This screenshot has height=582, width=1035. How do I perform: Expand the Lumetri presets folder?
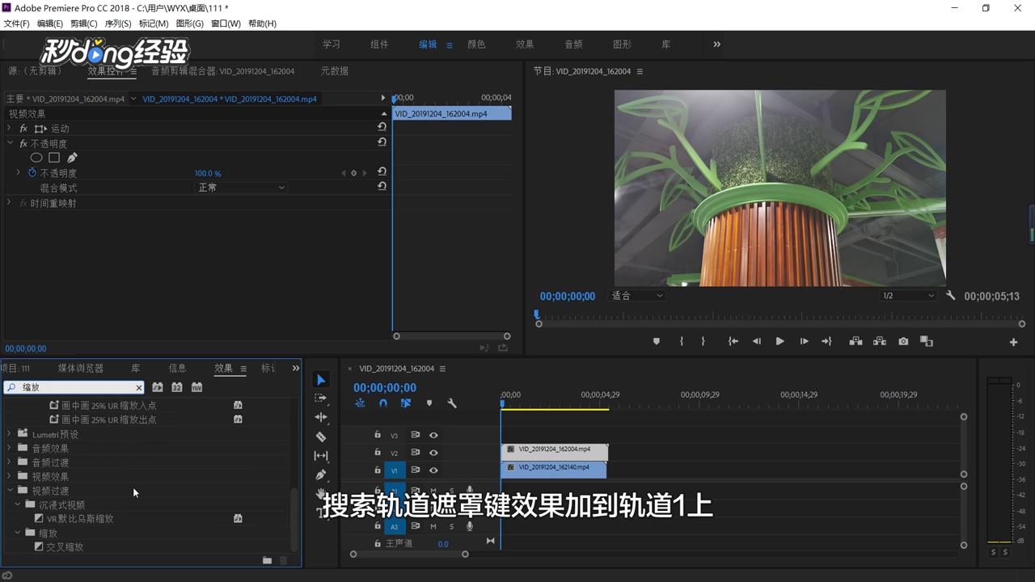(10, 434)
